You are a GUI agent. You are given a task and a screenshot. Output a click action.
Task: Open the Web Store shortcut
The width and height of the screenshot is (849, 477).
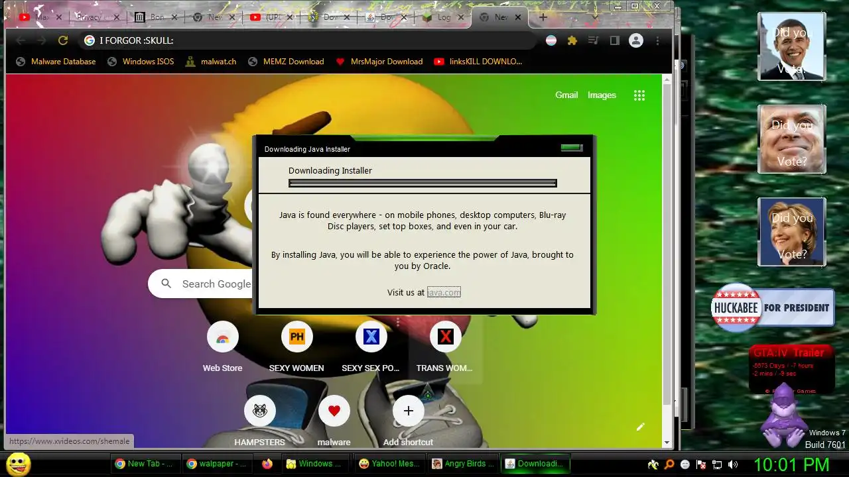click(223, 348)
